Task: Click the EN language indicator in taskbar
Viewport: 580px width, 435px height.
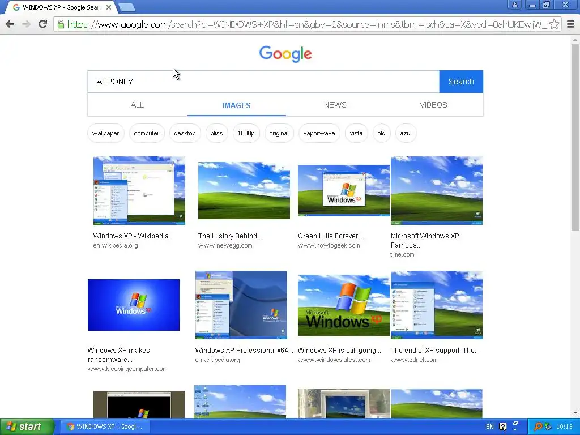Action: [490, 427]
